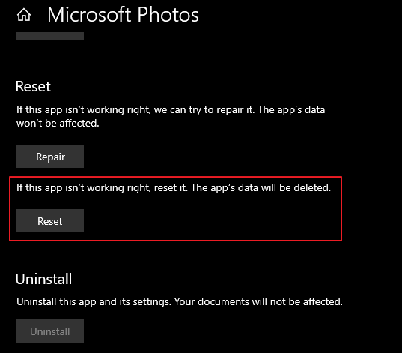This screenshot has height=353, width=402.
Task: Click the Repair button
Action: (x=50, y=157)
